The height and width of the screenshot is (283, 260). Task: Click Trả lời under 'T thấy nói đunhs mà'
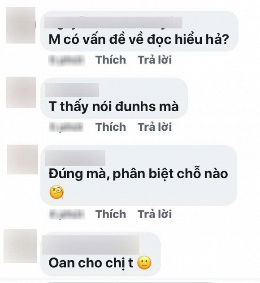pos(155,127)
